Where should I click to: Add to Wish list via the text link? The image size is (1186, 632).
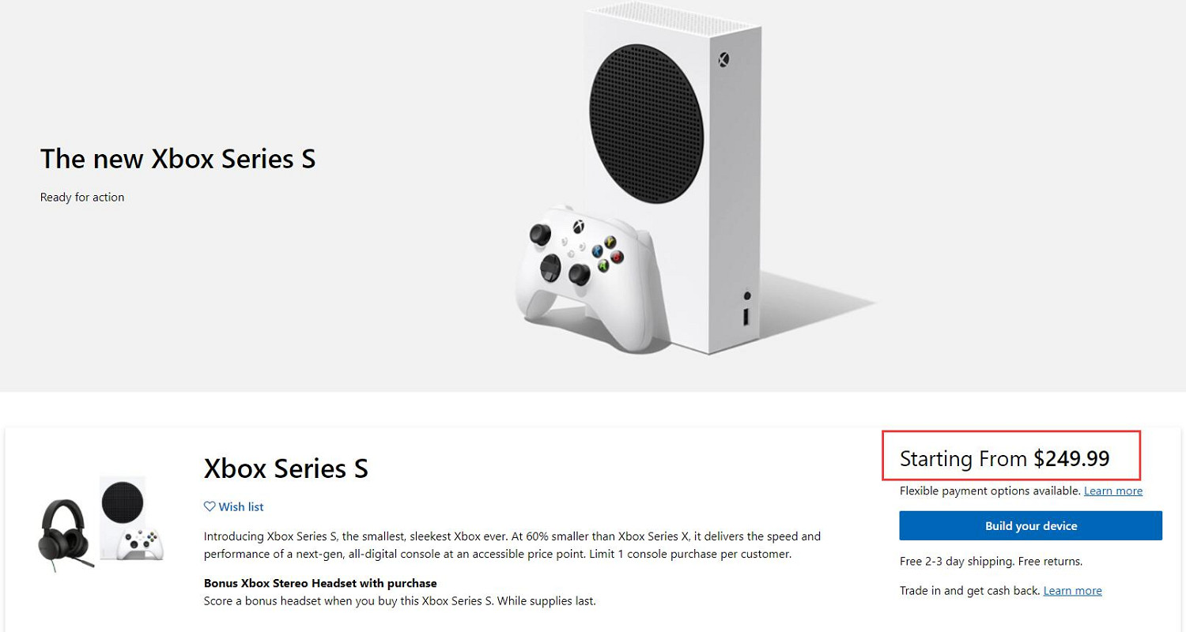[x=241, y=506]
